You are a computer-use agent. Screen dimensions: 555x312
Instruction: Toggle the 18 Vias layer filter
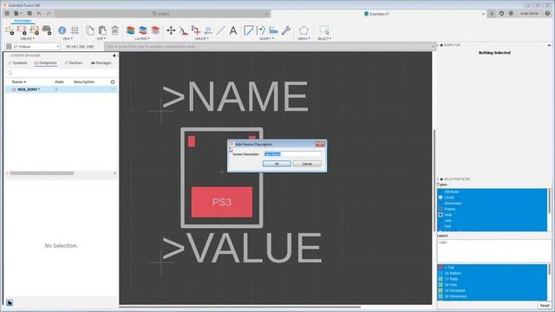tap(493, 285)
